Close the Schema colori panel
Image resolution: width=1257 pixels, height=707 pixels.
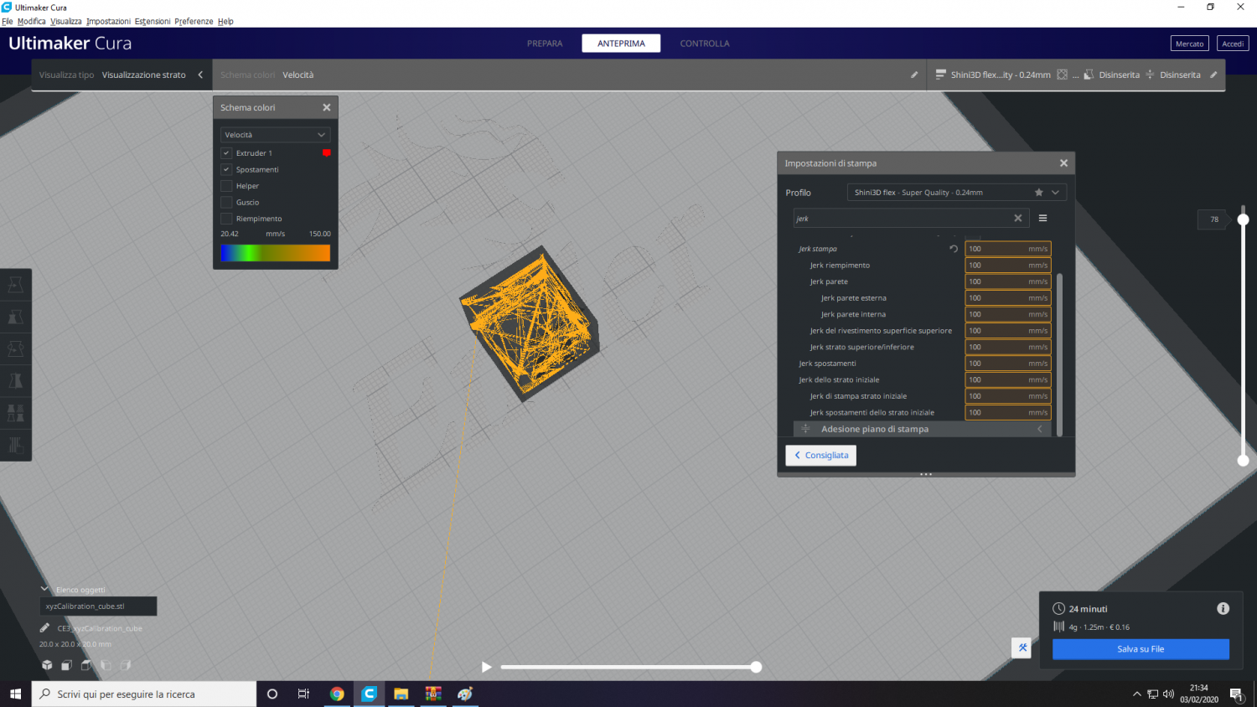[x=327, y=108]
